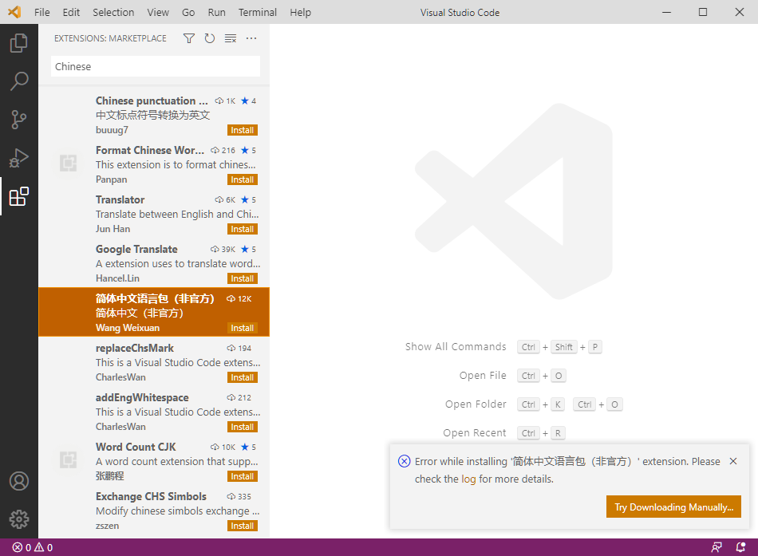Open the Run and Debug view

pos(19,158)
